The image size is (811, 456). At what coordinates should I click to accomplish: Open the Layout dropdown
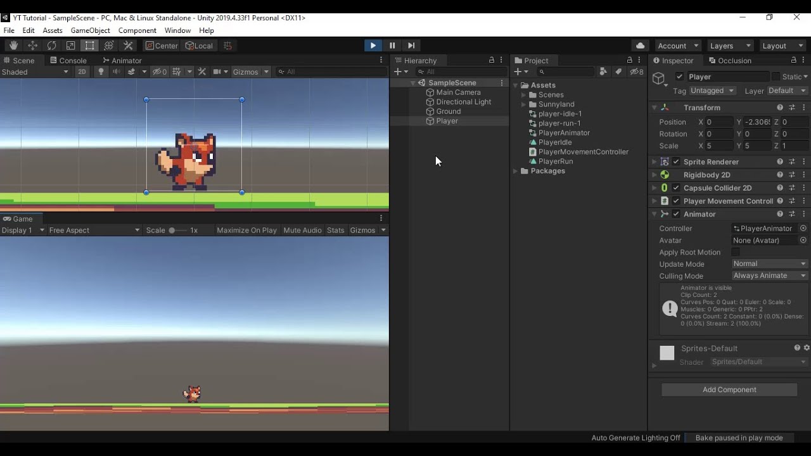click(x=782, y=46)
